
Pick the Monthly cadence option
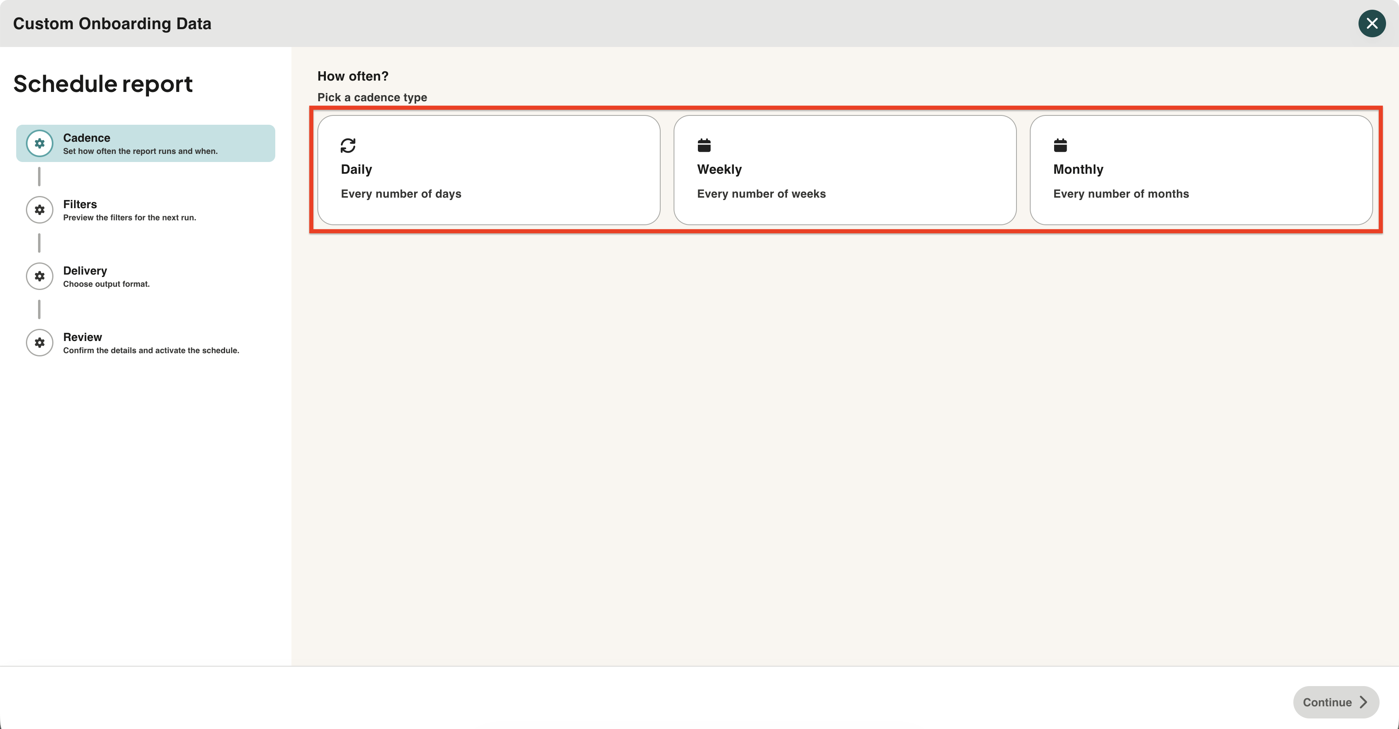click(x=1201, y=170)
